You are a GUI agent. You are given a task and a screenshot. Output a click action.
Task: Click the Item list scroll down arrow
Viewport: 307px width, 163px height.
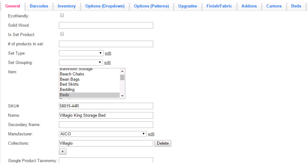[x=122, y=96]
